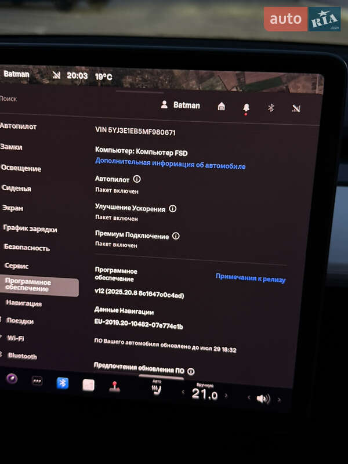348x464 pixels.
Task: Open the camera app in dock
Action: pyautogui.click(x=12, y=379)
